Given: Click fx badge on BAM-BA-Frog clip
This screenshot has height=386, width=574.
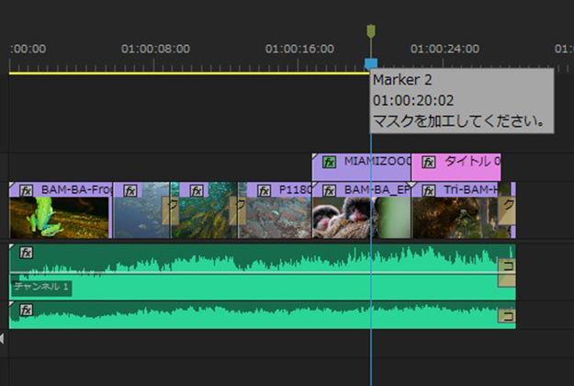Looking at the screenshot, I should click(25, 190).
